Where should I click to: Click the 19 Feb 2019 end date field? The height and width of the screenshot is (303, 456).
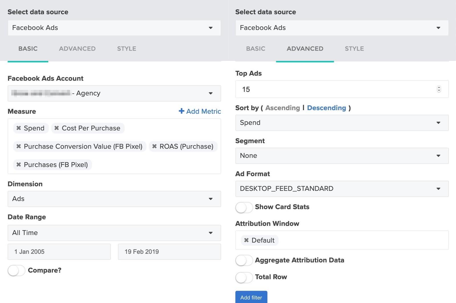[170, 252]
